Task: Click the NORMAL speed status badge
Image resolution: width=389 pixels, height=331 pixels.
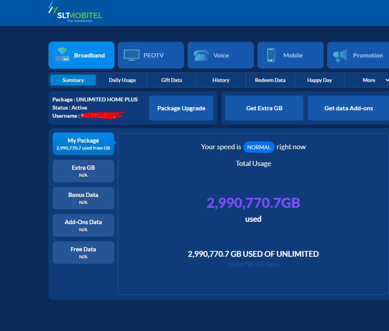Action: pyautogui.click(x=259, y=147)
